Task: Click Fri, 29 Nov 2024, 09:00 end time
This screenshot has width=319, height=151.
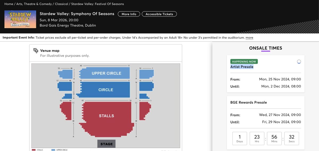Action: [282, 122]
